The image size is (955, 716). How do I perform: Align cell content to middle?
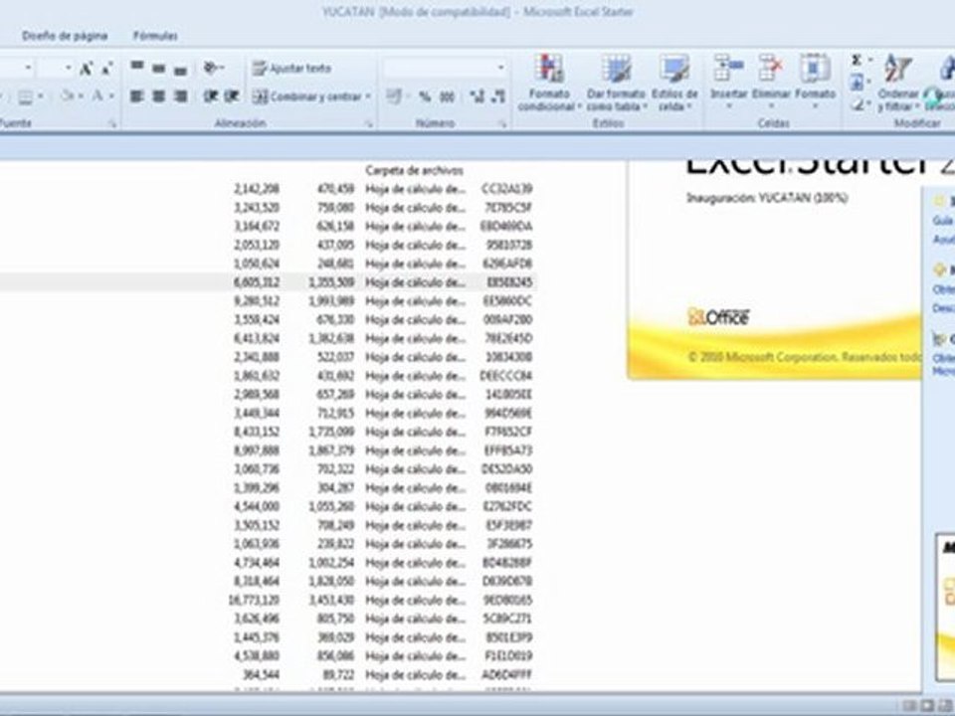coord(159,68)
